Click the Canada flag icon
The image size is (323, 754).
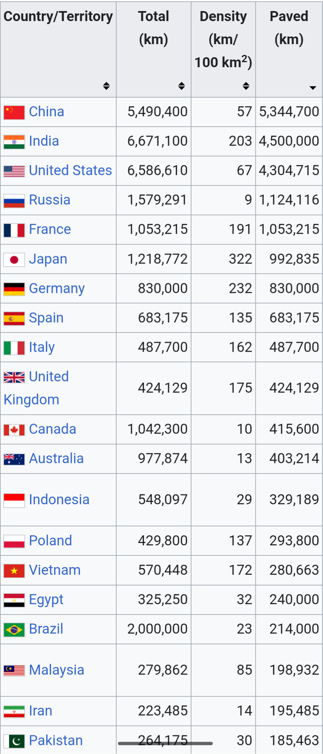pyautogui.click(x=14, y=430)
